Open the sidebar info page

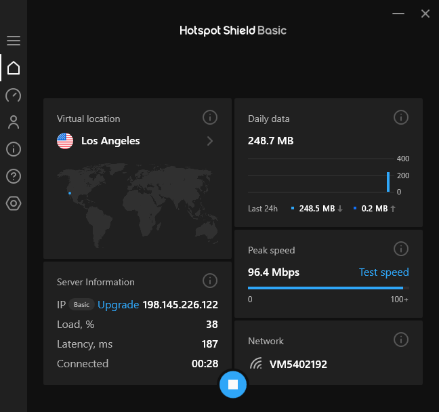click(x=14, y=149)
